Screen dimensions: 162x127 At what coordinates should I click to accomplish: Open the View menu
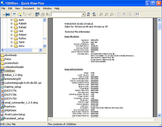(18, 8)
